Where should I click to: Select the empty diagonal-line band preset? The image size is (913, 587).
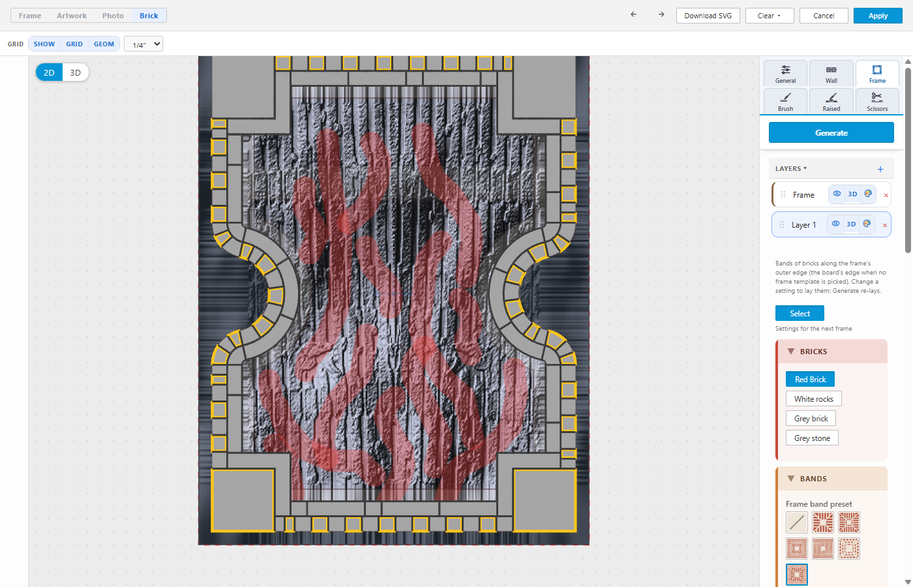[797, 522]
